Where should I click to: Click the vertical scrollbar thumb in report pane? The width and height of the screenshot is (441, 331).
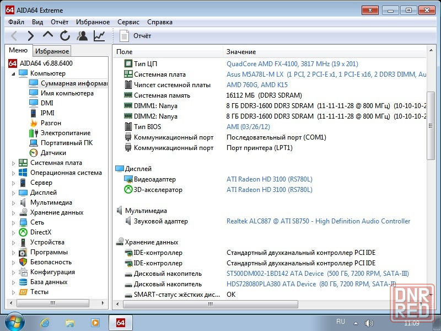coord(431,126)
